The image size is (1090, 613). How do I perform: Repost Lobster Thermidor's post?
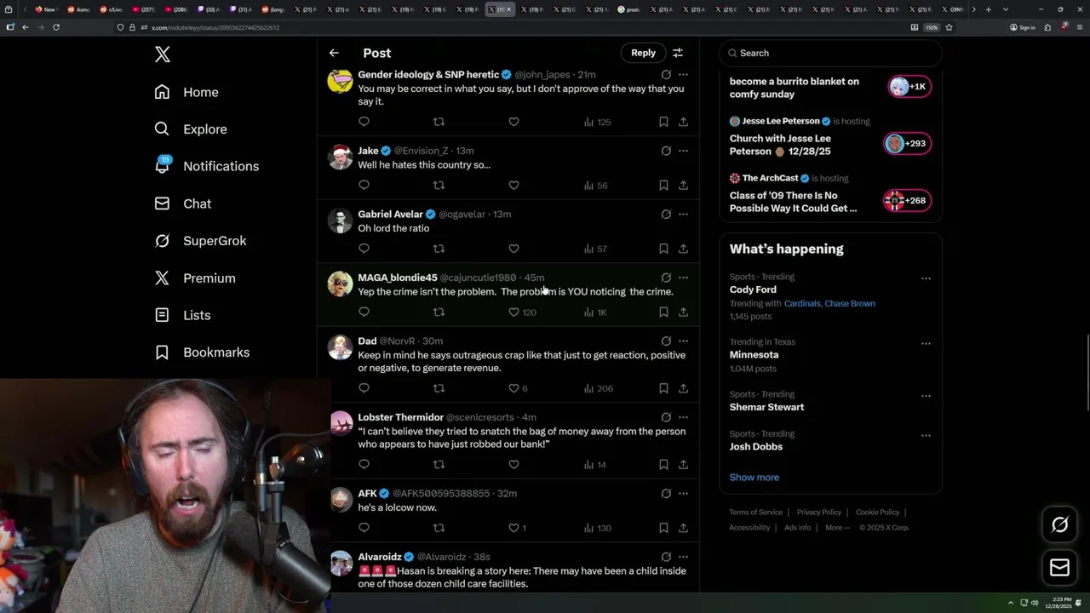click(x=439, y=464)
